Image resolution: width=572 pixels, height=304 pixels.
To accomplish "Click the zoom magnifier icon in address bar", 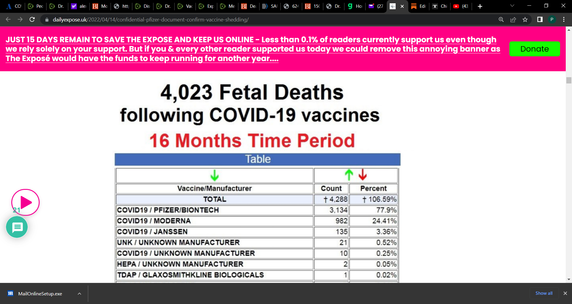I will [x=501, y=20].
